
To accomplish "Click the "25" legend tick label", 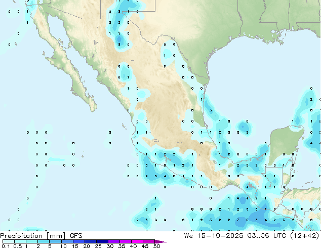I will pyautogui.click(x=98, y=246).
